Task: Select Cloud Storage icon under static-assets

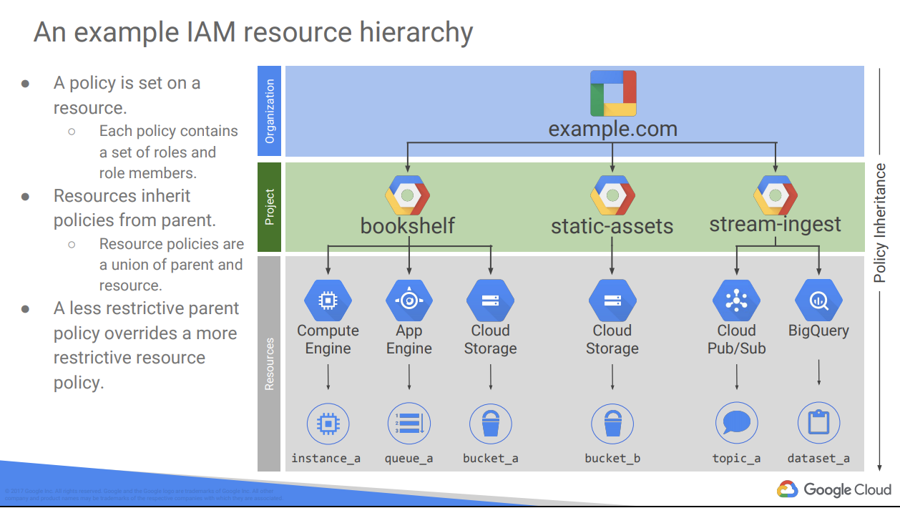Action: tap(612, 301)
